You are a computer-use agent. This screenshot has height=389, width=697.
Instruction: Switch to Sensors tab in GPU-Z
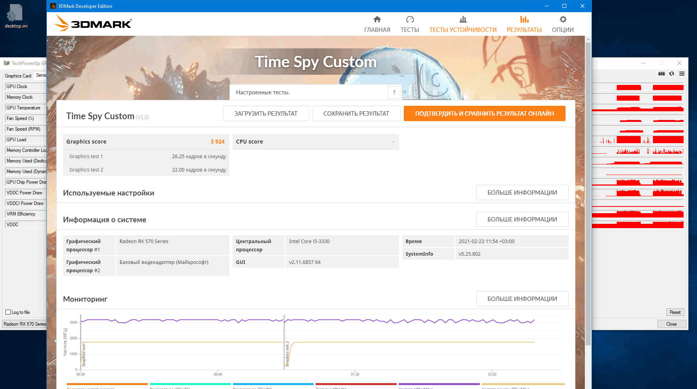(41, 75)
